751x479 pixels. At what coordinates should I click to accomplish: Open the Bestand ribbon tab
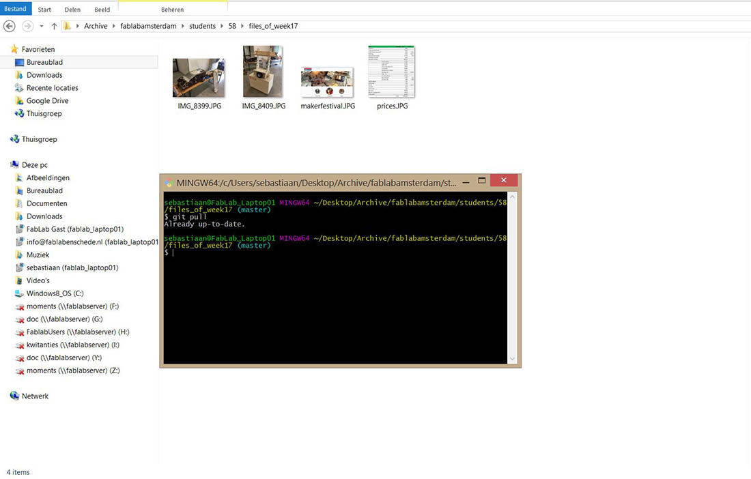[15, 9]
